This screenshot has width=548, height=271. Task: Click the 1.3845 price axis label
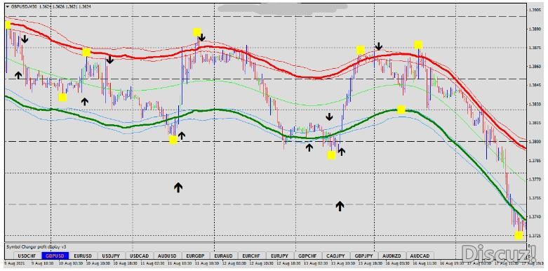(x=535, y=85)
